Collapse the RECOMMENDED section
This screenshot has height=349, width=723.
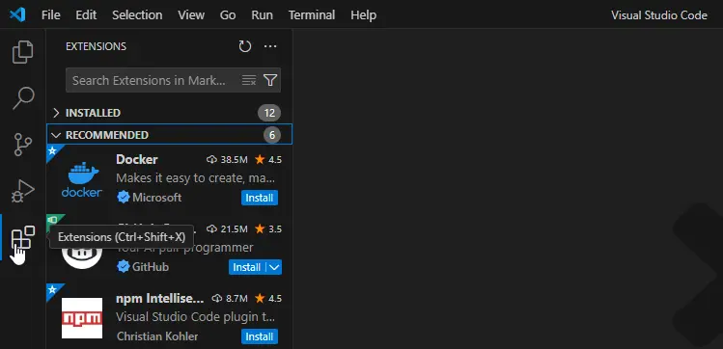coord(169,135)
